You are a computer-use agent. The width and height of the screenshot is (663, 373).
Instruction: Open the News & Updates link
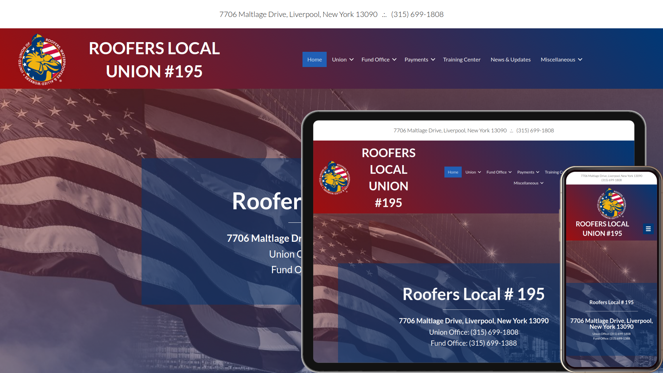tap(510, 59)
